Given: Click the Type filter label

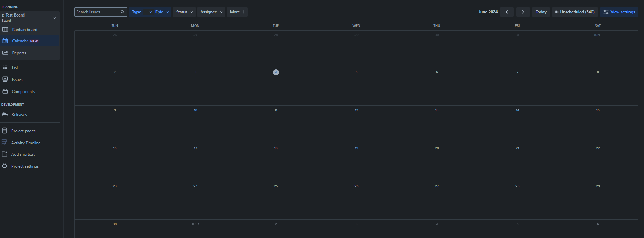Looking at the screenshot, I should coord(136,12).
